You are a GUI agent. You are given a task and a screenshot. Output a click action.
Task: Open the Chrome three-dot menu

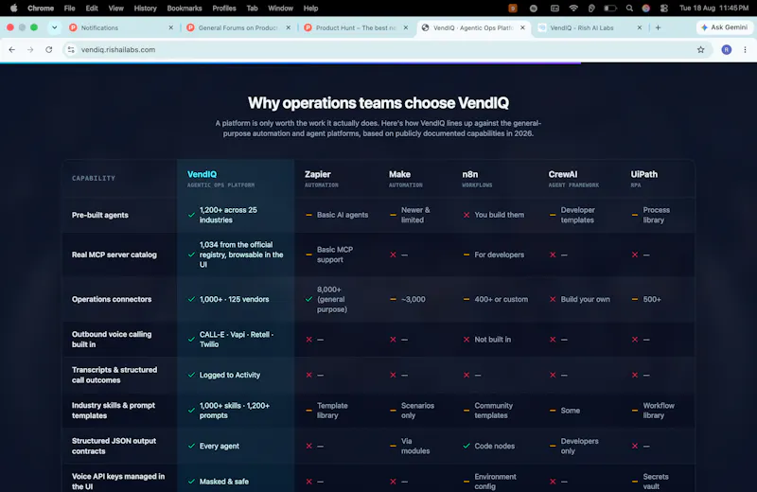tap(745, 49)
